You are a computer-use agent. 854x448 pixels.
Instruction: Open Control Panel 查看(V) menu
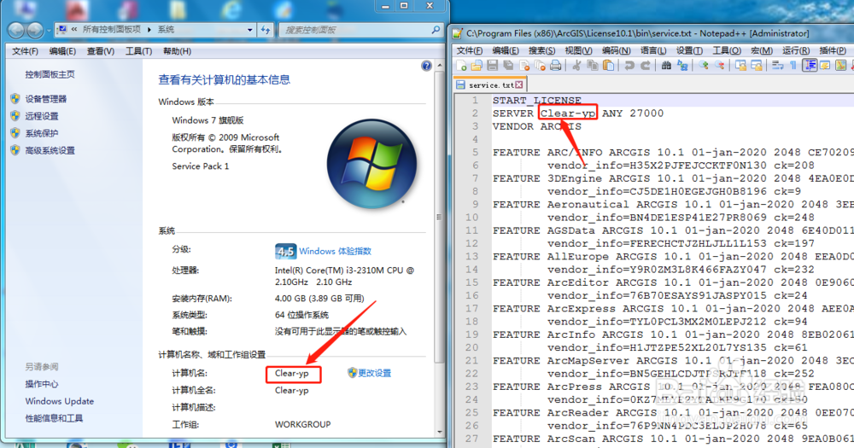click(x=100, y=51)
